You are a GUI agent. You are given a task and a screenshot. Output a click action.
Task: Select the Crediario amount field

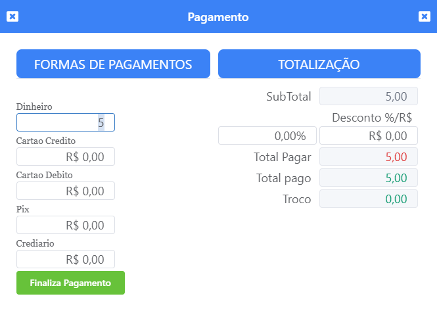pos(66,259)
